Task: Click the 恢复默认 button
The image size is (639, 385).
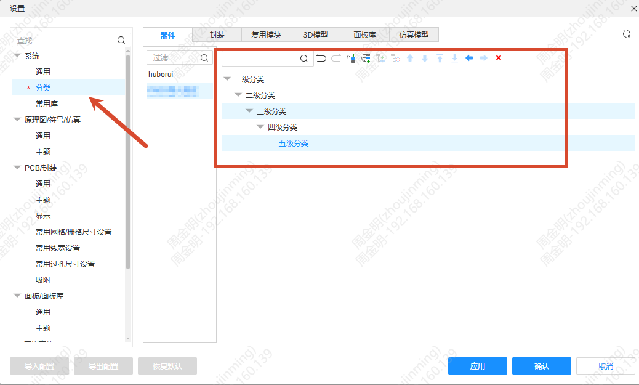Action: point(167,366)
